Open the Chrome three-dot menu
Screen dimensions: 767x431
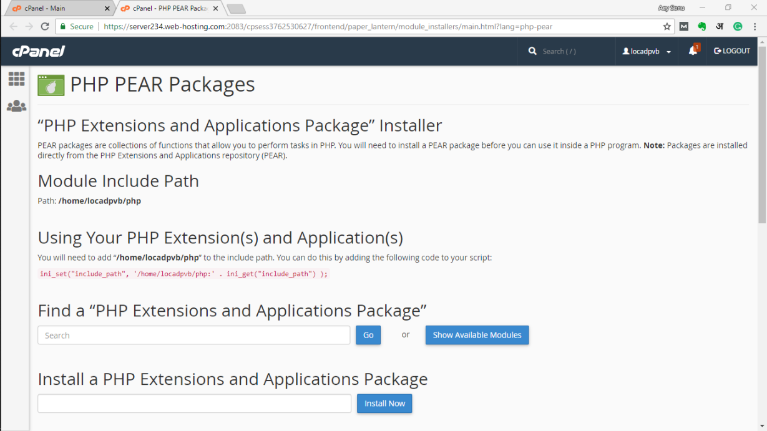[756, 27]
